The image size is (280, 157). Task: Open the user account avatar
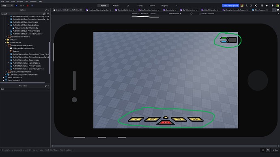click(277, 6)
